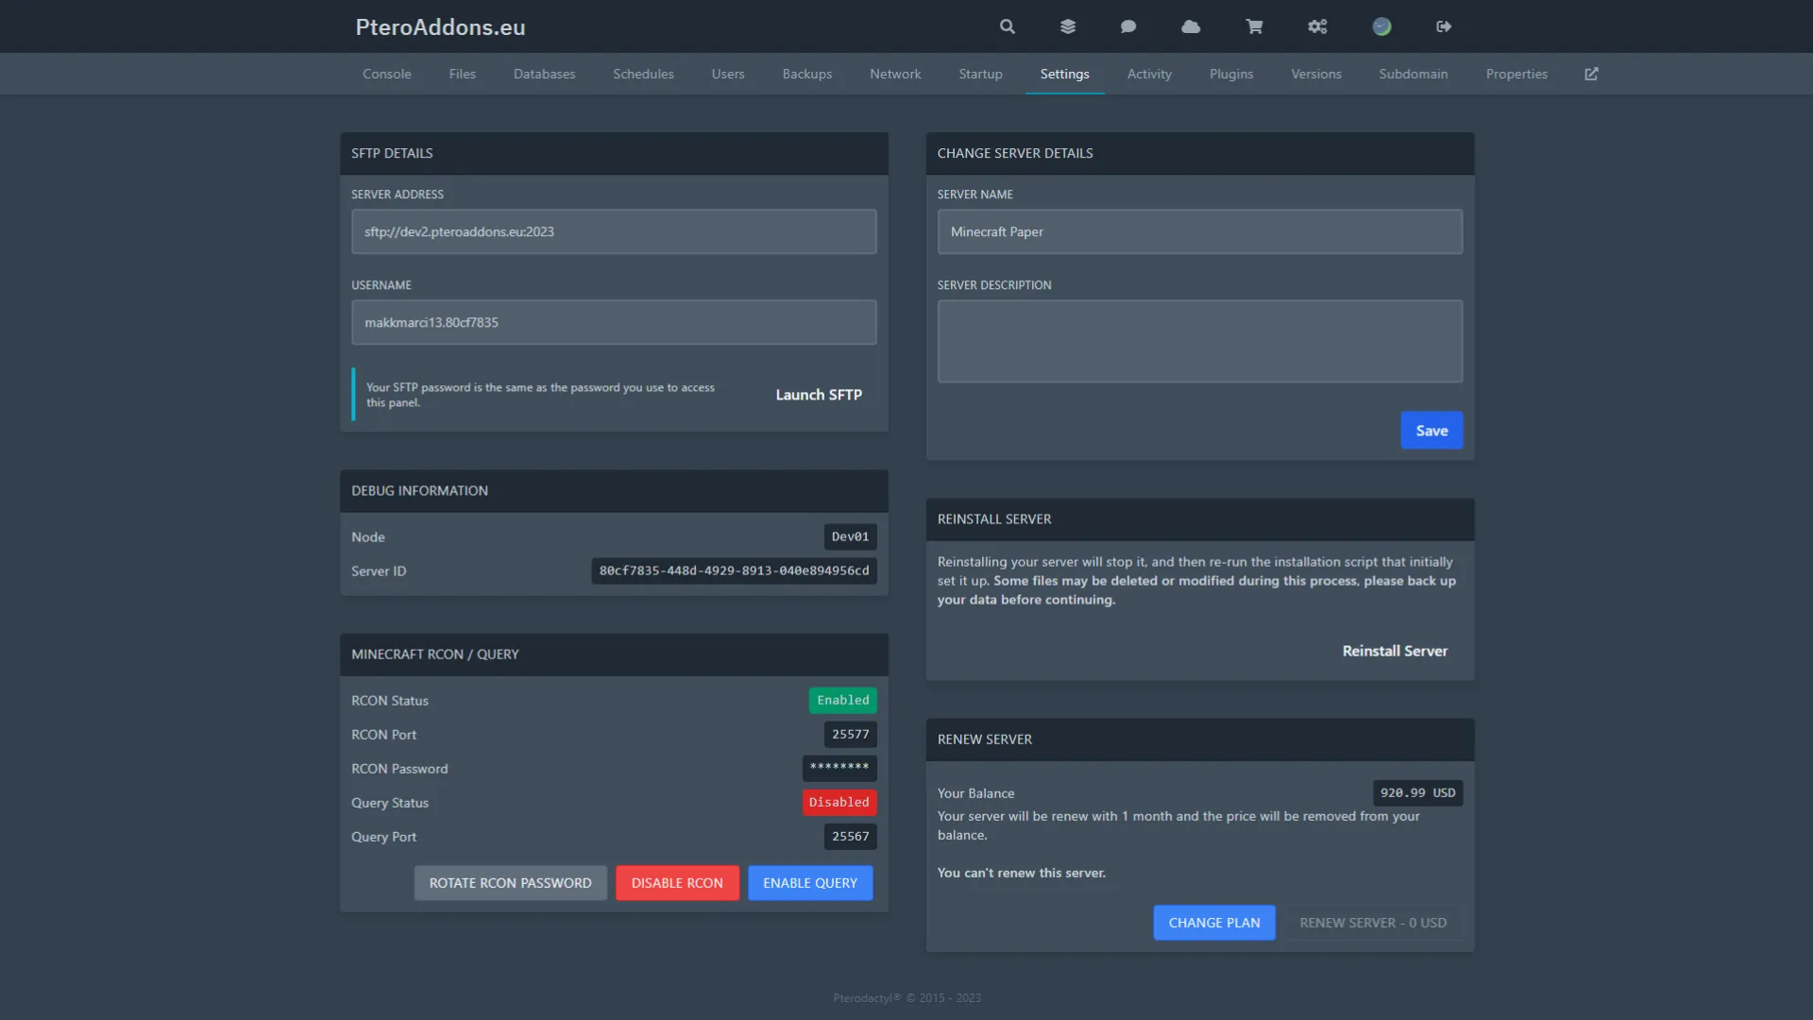Open the cloud icon in header
This screenshot has height=1020, width=1813.
1191,26
